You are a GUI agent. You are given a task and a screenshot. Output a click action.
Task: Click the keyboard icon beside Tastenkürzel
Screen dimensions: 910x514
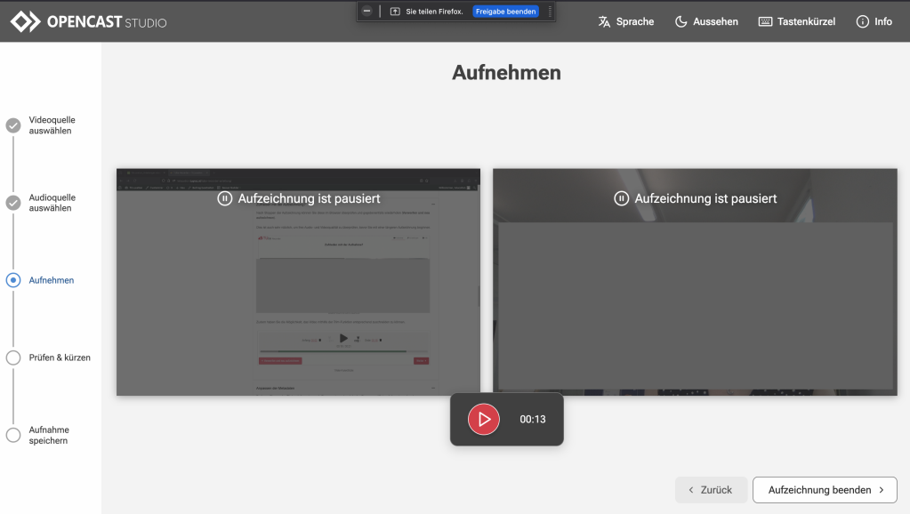click(x=766, y=21)
